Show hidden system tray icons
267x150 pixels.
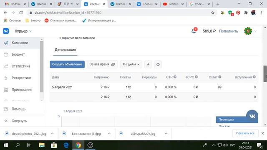point(214,145)
